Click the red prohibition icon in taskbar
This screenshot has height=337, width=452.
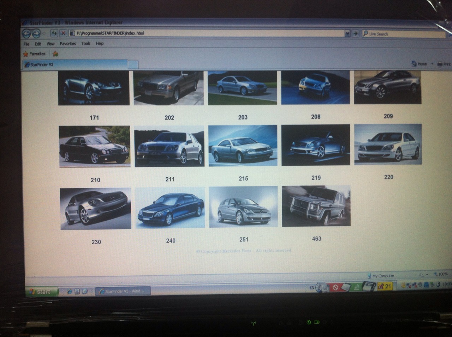(335, 287)
